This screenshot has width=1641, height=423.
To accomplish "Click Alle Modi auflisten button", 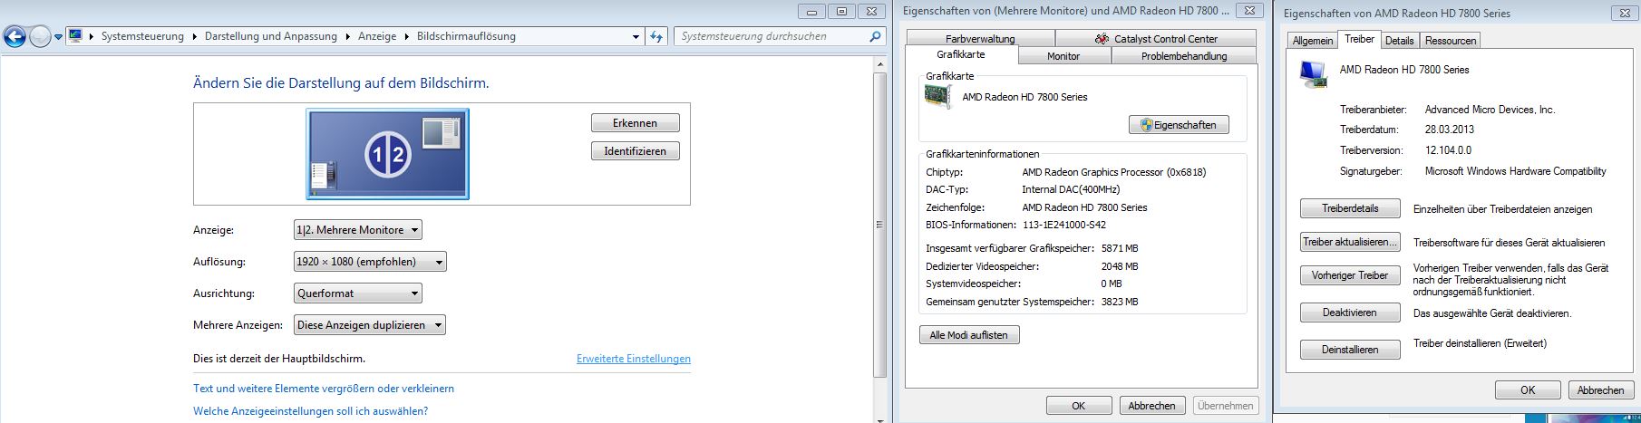I will 969,335.
